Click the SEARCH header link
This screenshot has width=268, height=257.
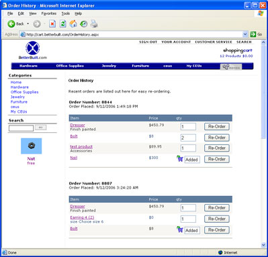click(x=244, y=42)
